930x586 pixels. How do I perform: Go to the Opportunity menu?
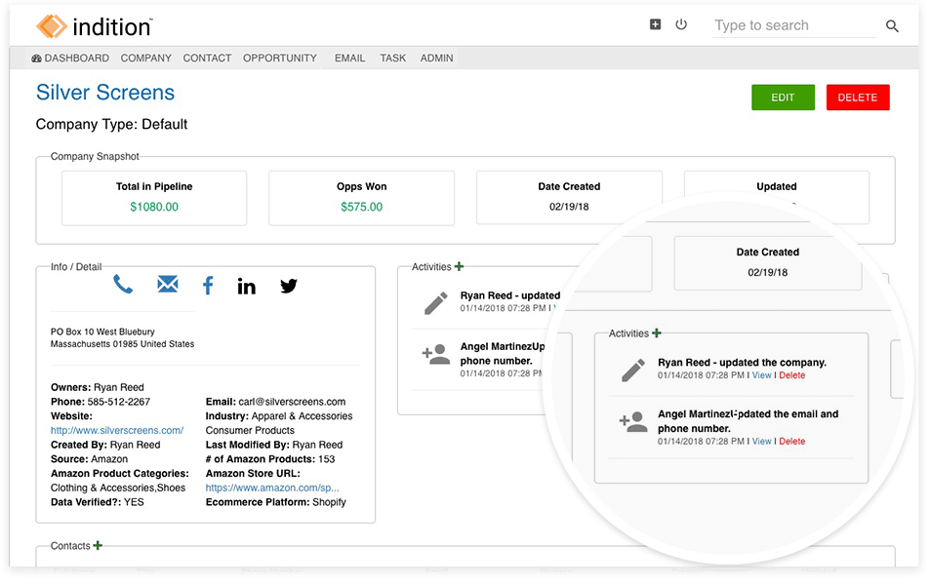(280, 59)
